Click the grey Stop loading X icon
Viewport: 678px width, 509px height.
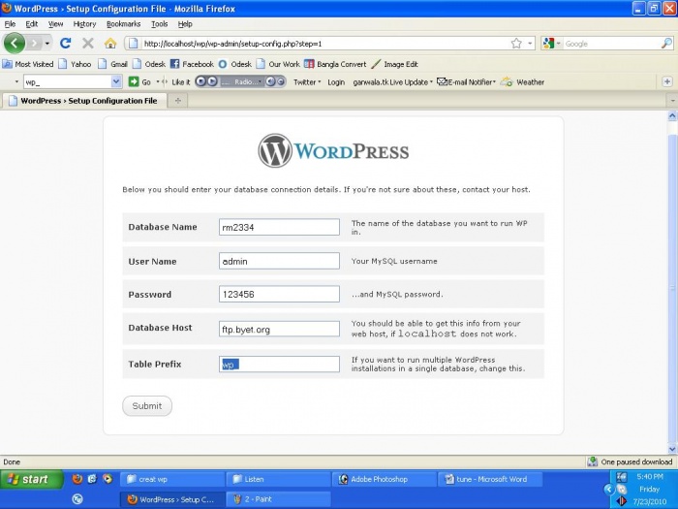pyautogui.click(x=88, y=44)
